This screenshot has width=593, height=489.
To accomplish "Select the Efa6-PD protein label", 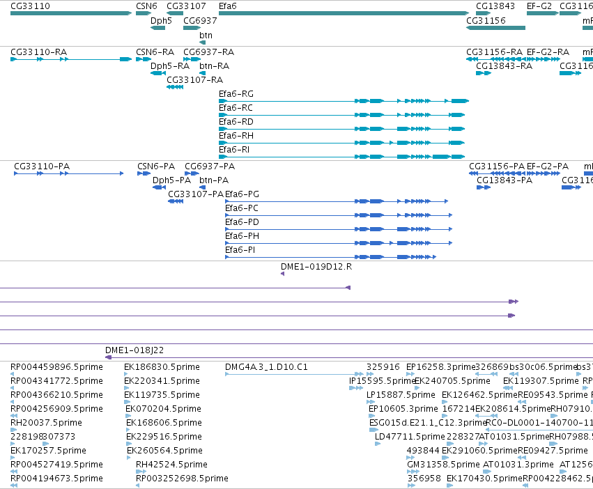I will 242,222.
